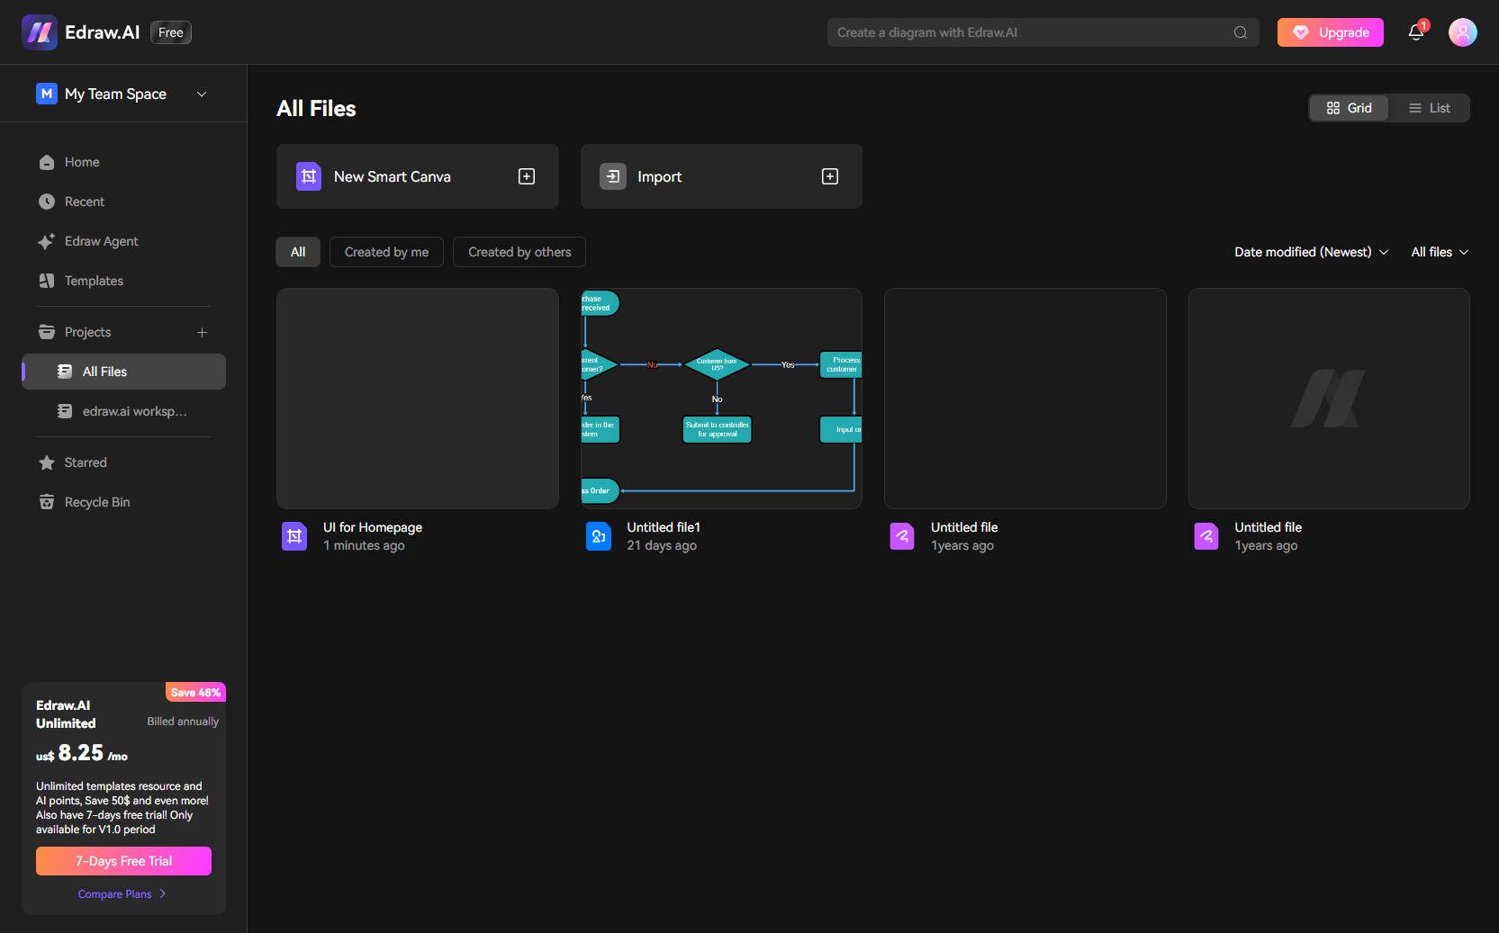The image size is (1499, 933).
Task: Open the Untitled file1 flowchart thumbnail
Action: point(720,399)
